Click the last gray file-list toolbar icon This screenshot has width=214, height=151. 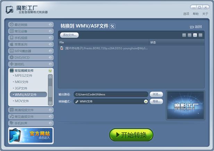pyautogui.click(x=200, y=35)
